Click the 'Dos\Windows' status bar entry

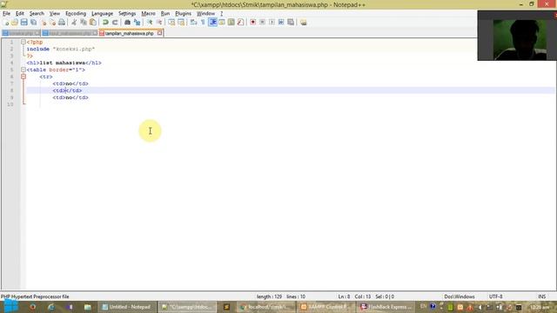click(x=460, y=296)
